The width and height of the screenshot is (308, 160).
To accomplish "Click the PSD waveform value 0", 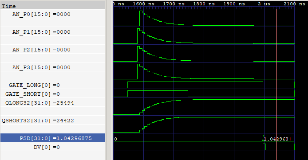I will pos(116,139).
